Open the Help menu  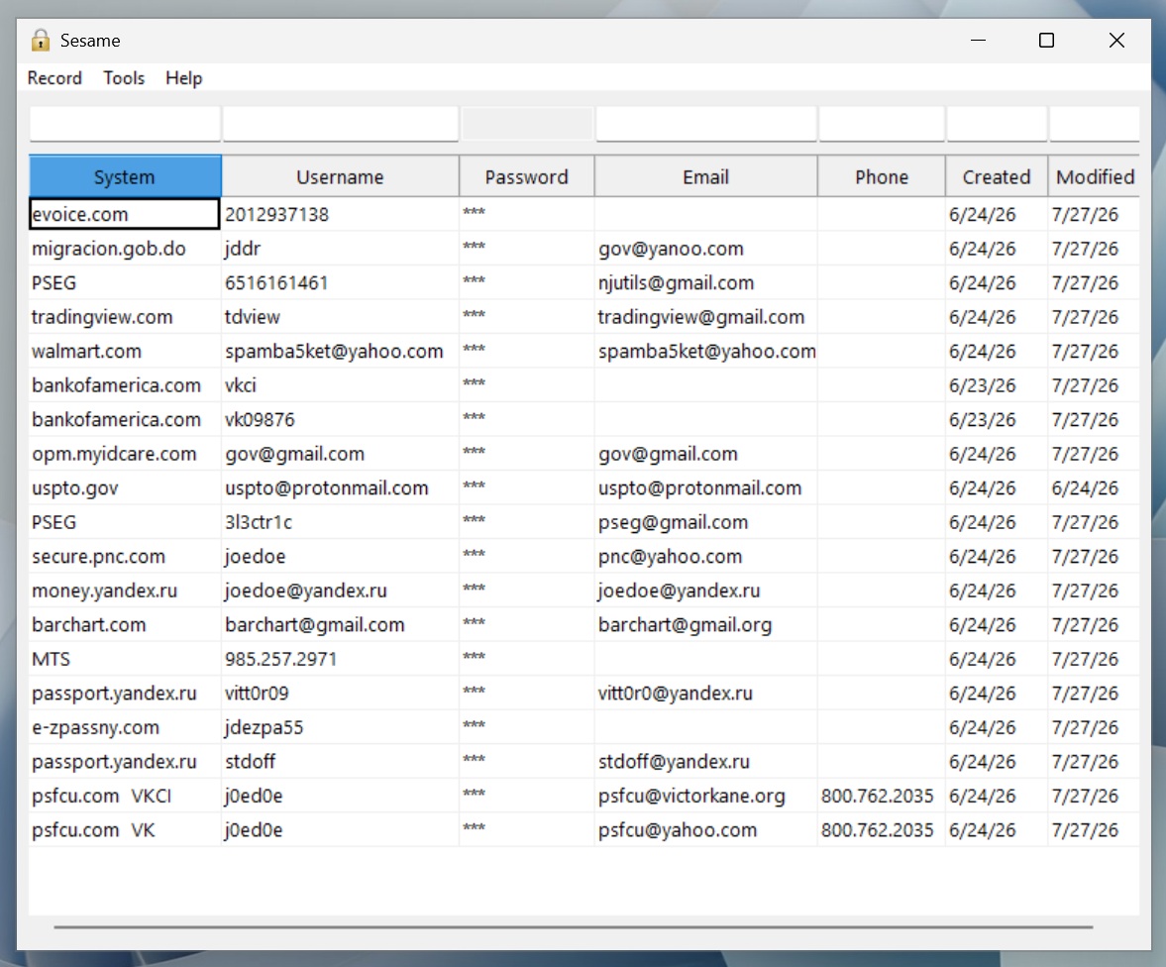(x=183, y=78)
